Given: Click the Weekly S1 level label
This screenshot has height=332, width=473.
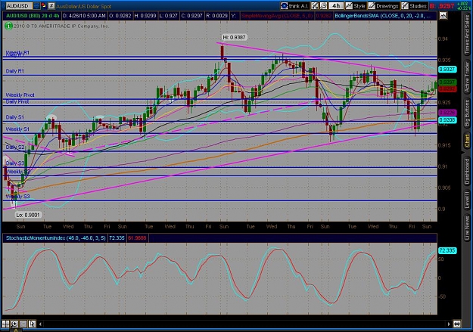Looking at the screenshot, I should tap(17, 129).
